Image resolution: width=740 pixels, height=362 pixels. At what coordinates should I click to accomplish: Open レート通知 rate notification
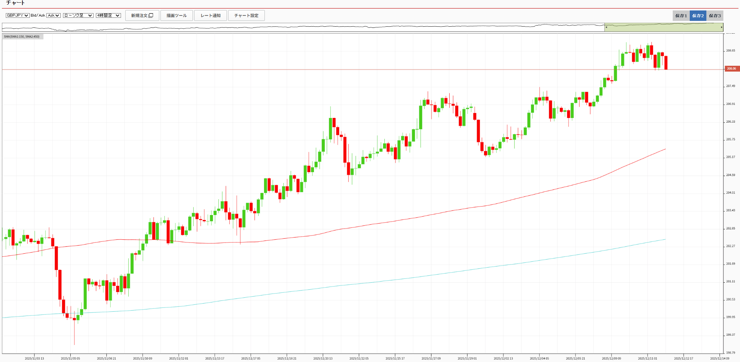pos(210,15)
